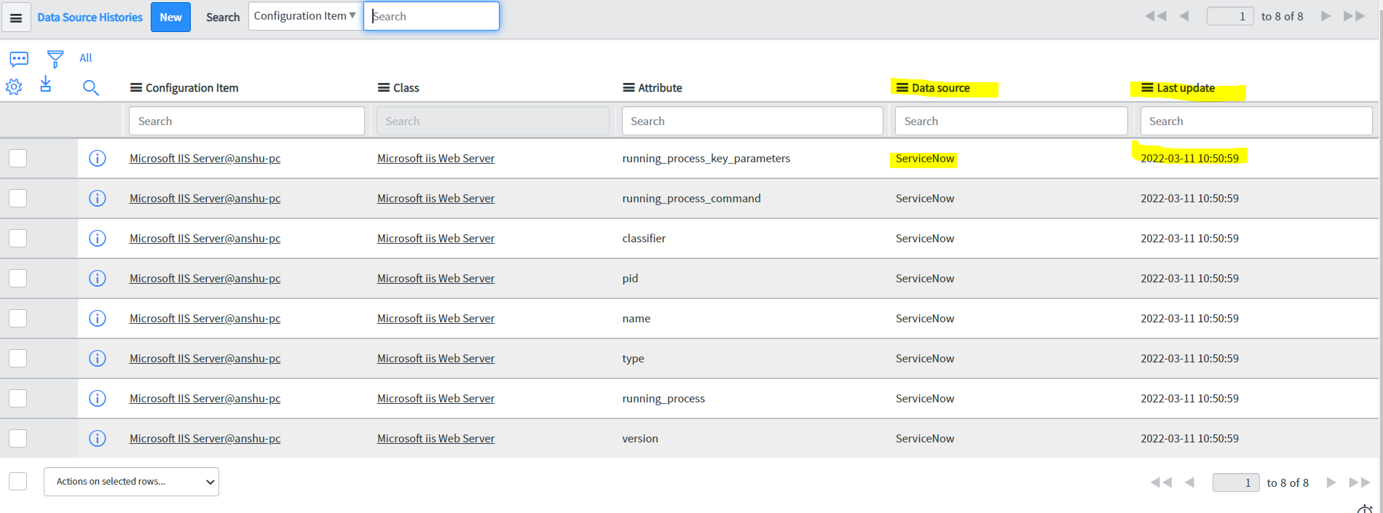Open Configuration Item column options menu
The height and width of the screenshot is (513, 1383).
click(135, 88)
